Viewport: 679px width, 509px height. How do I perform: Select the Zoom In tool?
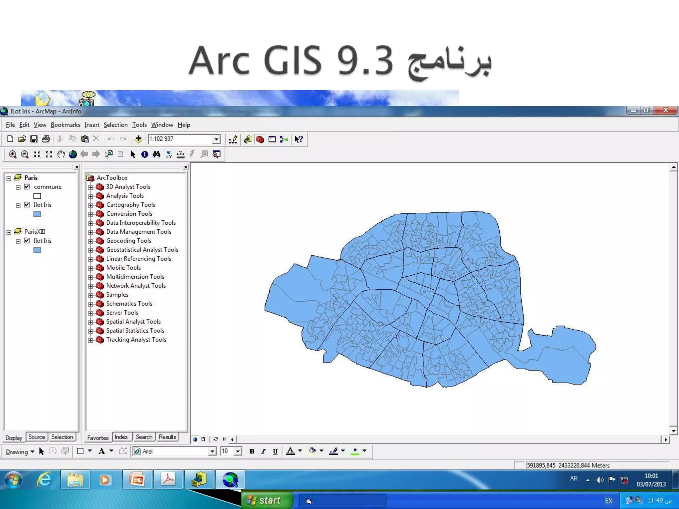(13, 154)
